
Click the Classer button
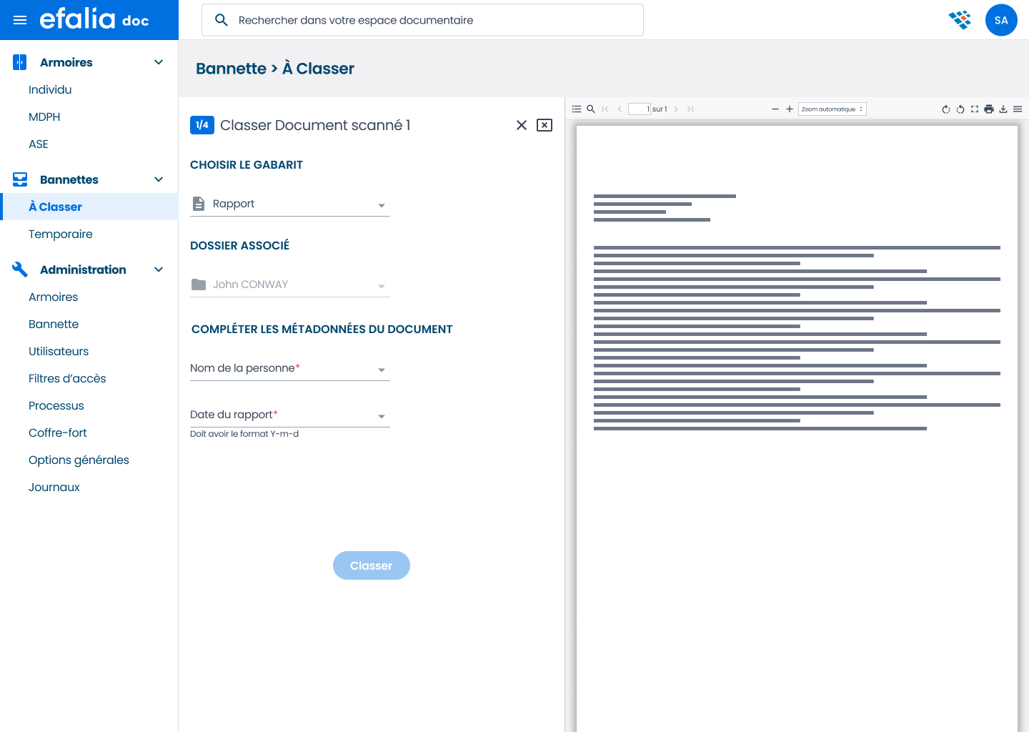tap(372, 565)
